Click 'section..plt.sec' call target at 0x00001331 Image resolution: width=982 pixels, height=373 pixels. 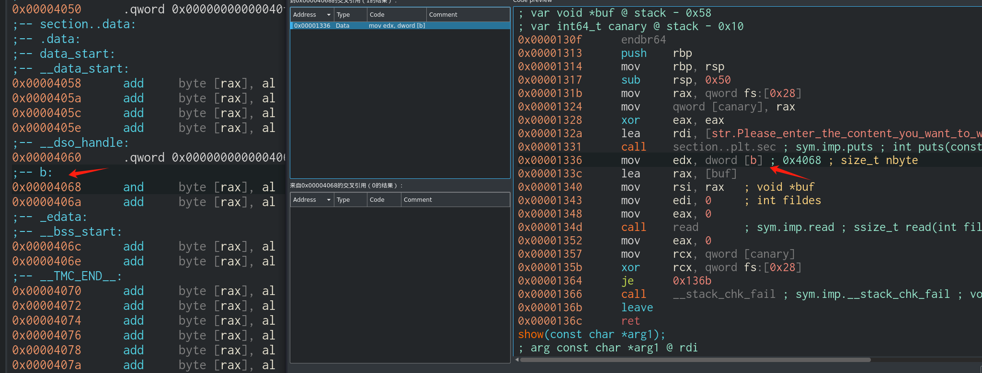pos(724,147)
